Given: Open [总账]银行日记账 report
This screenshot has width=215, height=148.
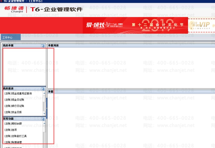Looking at the screenshot, I should click(x=14, y=106).
